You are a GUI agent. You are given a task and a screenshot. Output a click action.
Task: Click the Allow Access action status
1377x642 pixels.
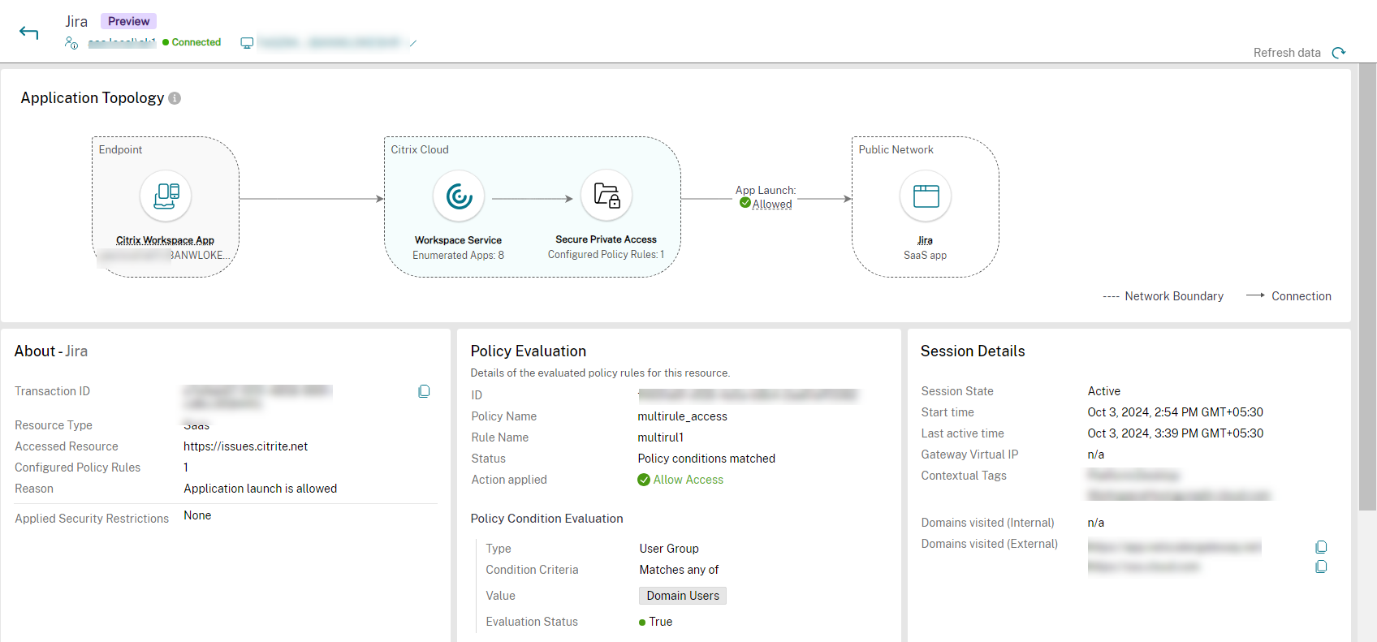688,480
